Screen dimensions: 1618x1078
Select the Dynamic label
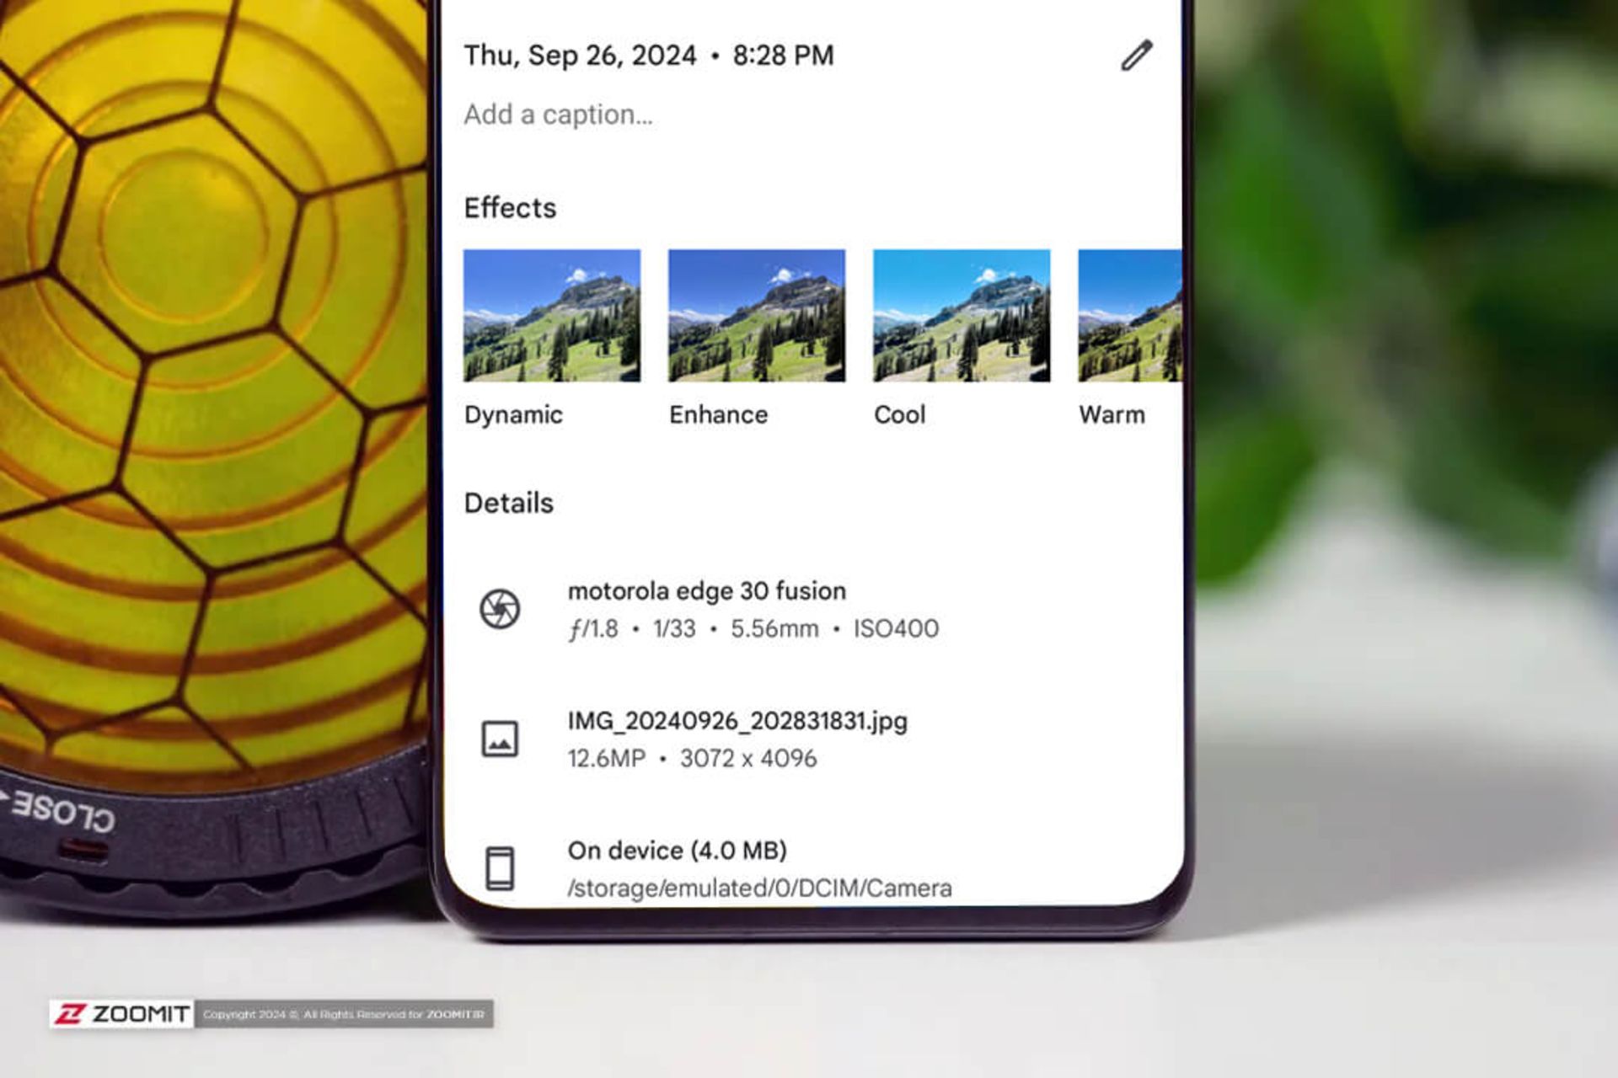(x=513, y=415)
